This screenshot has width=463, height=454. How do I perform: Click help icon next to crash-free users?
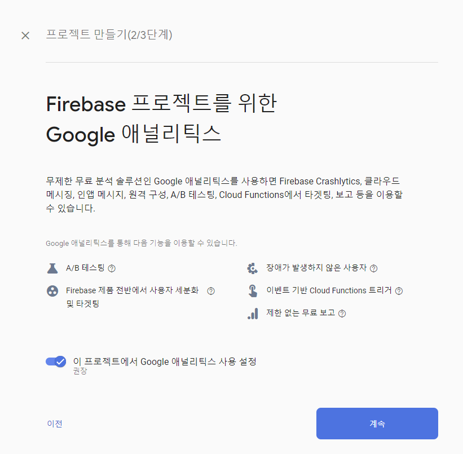pyautogui.click(x=374, y=268)
